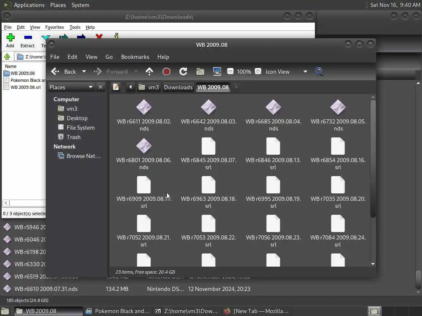
Task: Open Trash in the sidebar
Action: point(69,137)
